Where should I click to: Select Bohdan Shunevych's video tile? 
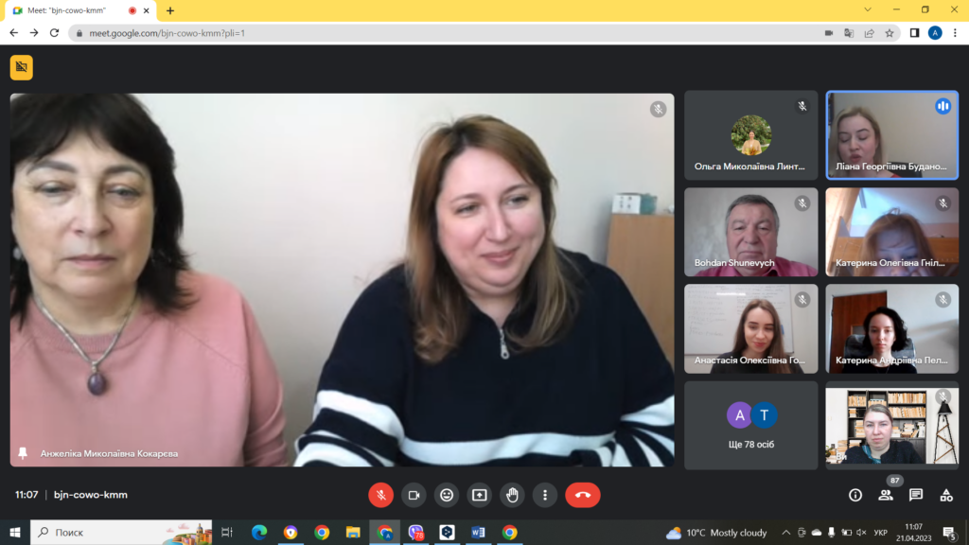751,232
